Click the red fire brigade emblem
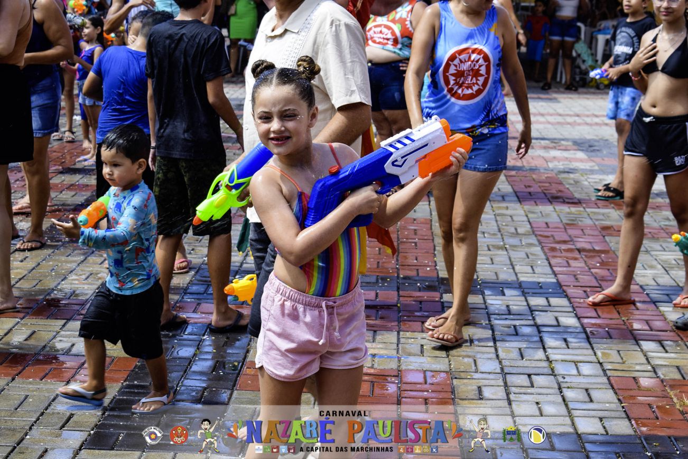 179,435
